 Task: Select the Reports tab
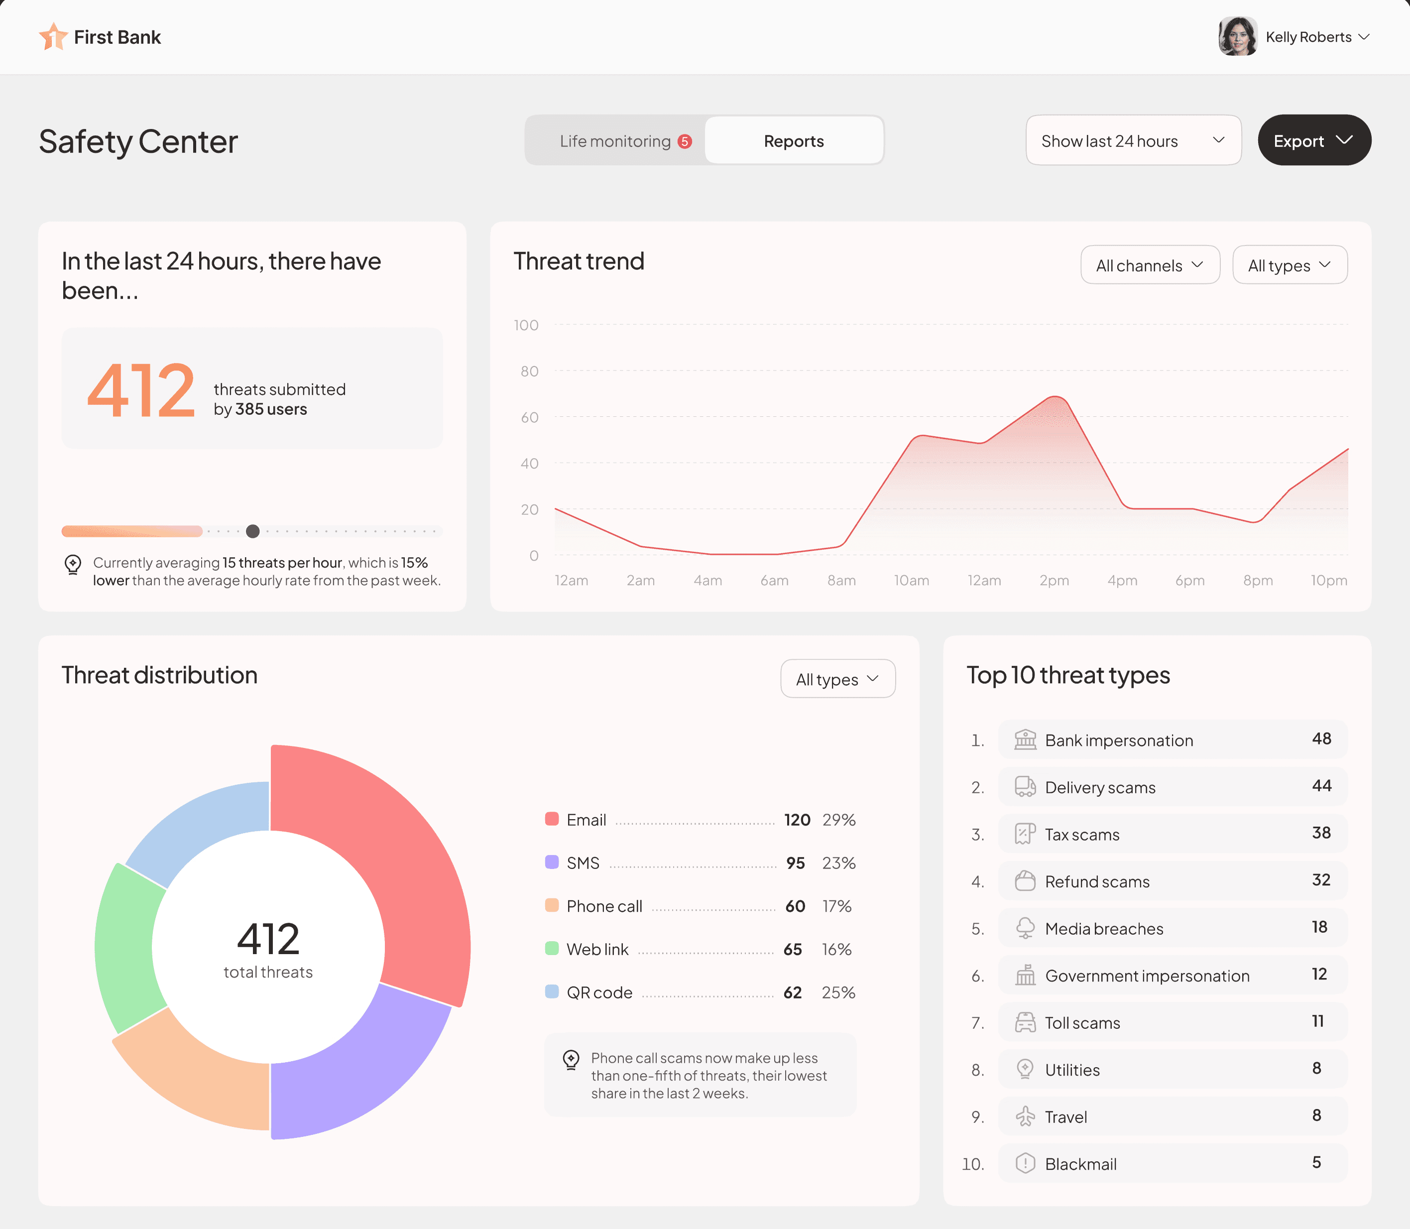pos(794,140)
